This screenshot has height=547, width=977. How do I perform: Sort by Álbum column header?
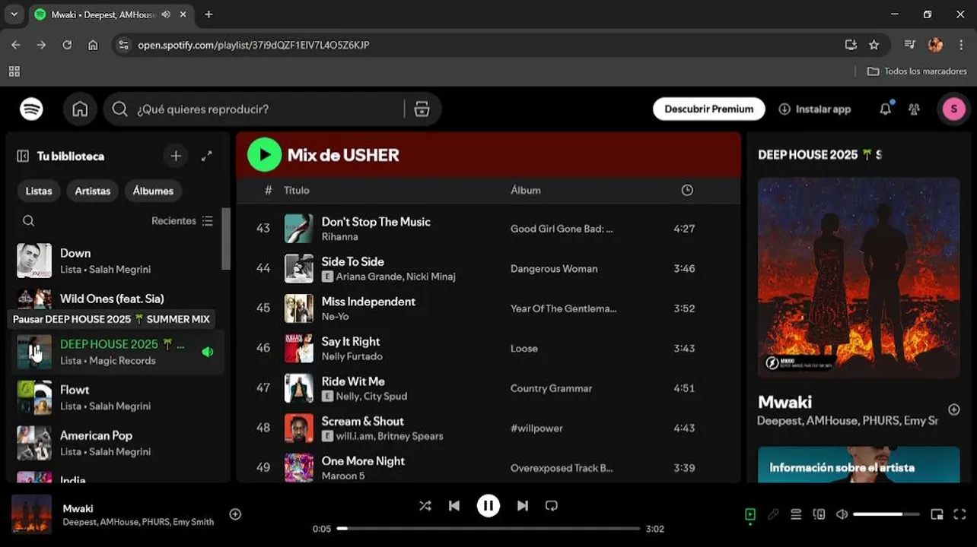click(526, 191)
